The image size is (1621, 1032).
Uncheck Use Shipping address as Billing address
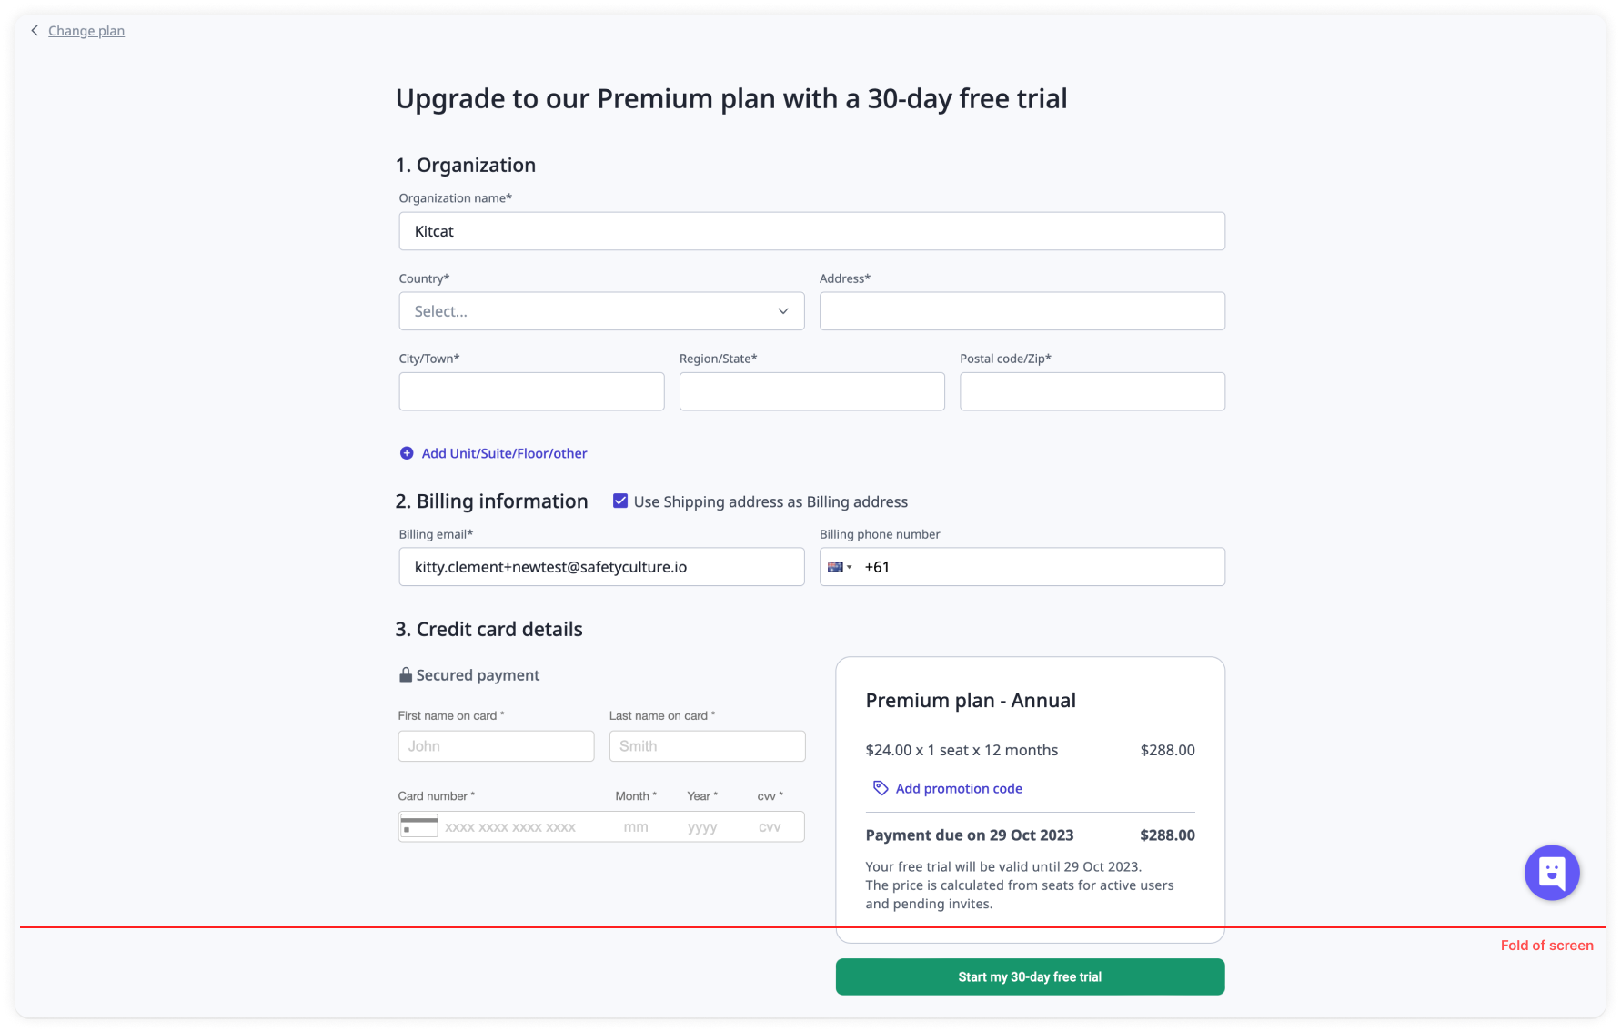pos(620,501)
